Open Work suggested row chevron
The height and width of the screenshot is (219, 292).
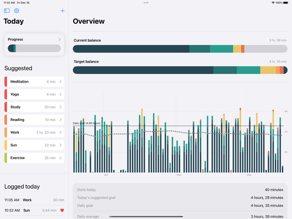click(60, 132)
